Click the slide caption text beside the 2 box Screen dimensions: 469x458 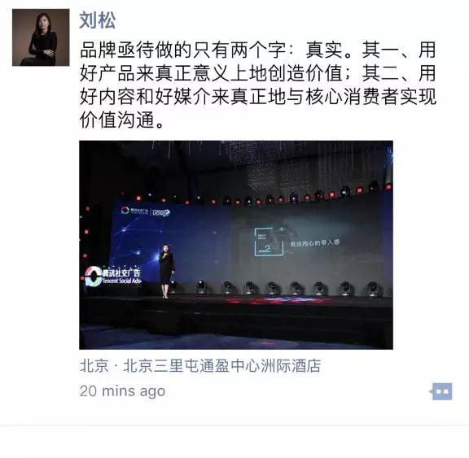(315, 243)
